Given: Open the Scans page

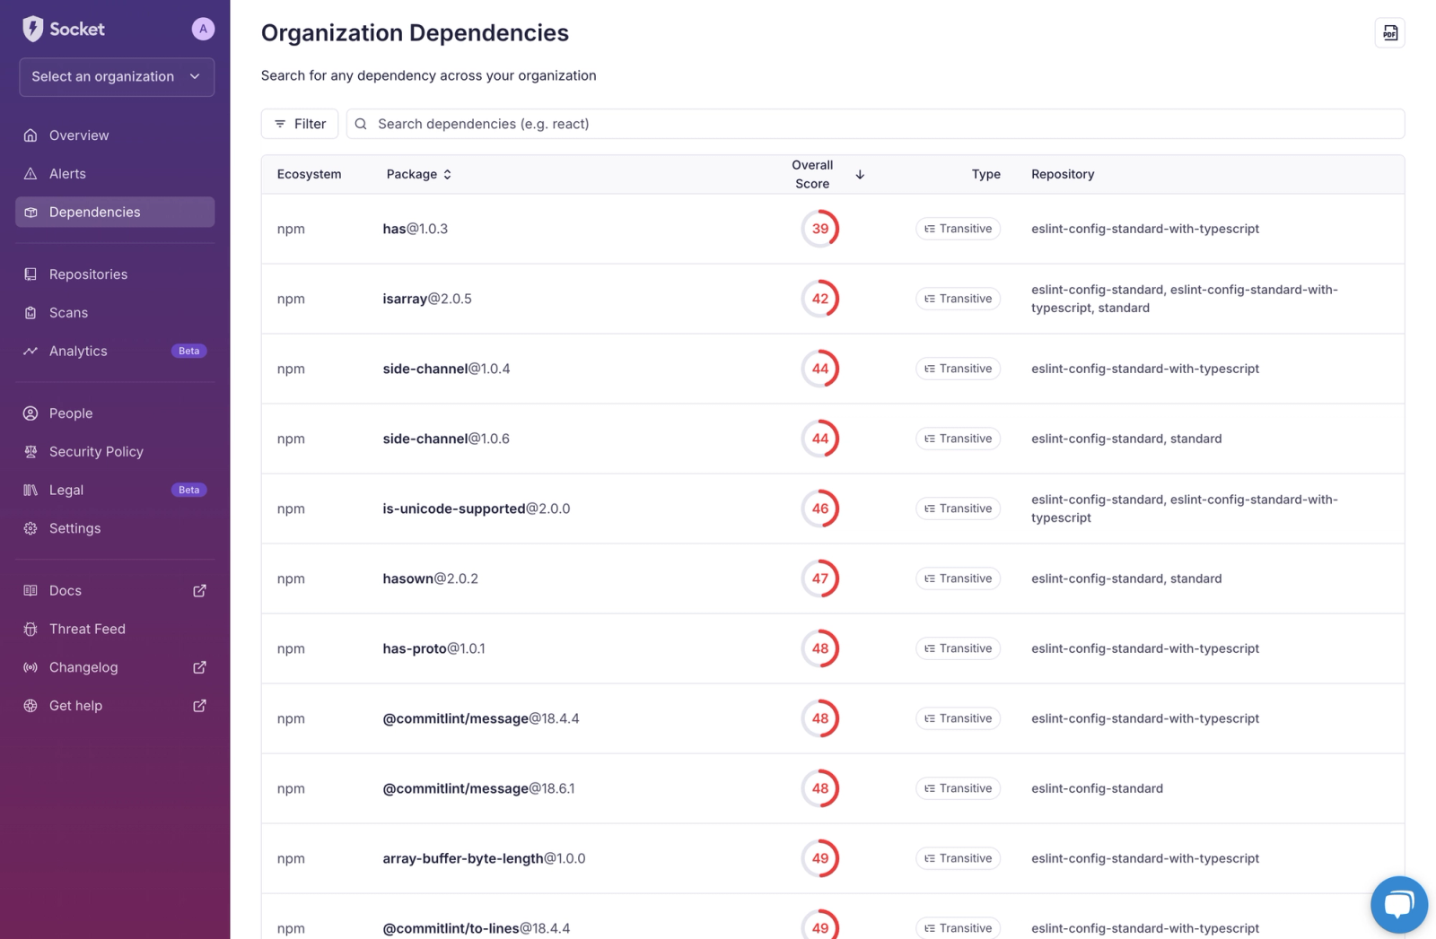Looking at the screenshot, I should pyautogui.click(x=115, y=313).
